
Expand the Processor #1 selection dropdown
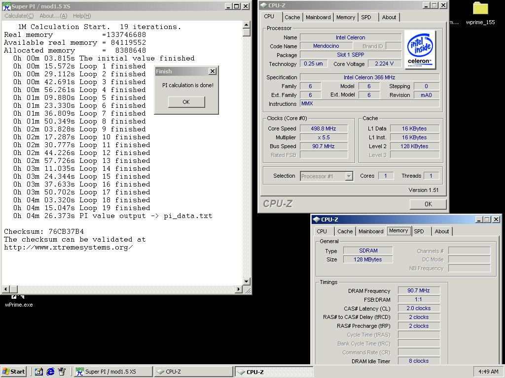tap(349, 176)
